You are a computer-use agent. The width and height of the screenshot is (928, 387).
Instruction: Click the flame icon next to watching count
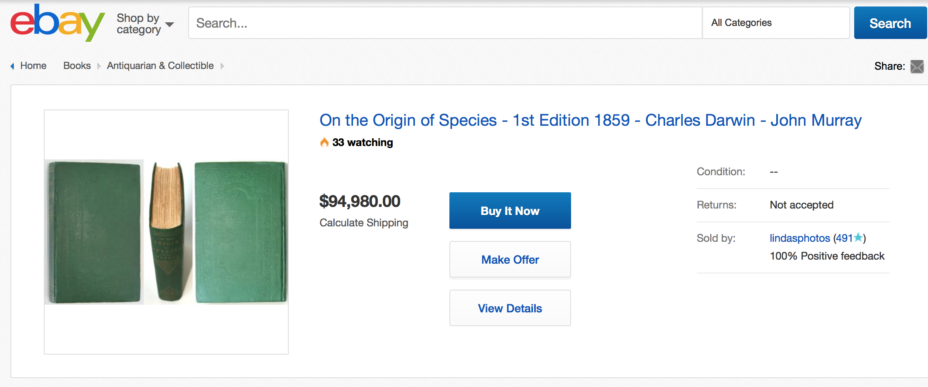point(324,142)
